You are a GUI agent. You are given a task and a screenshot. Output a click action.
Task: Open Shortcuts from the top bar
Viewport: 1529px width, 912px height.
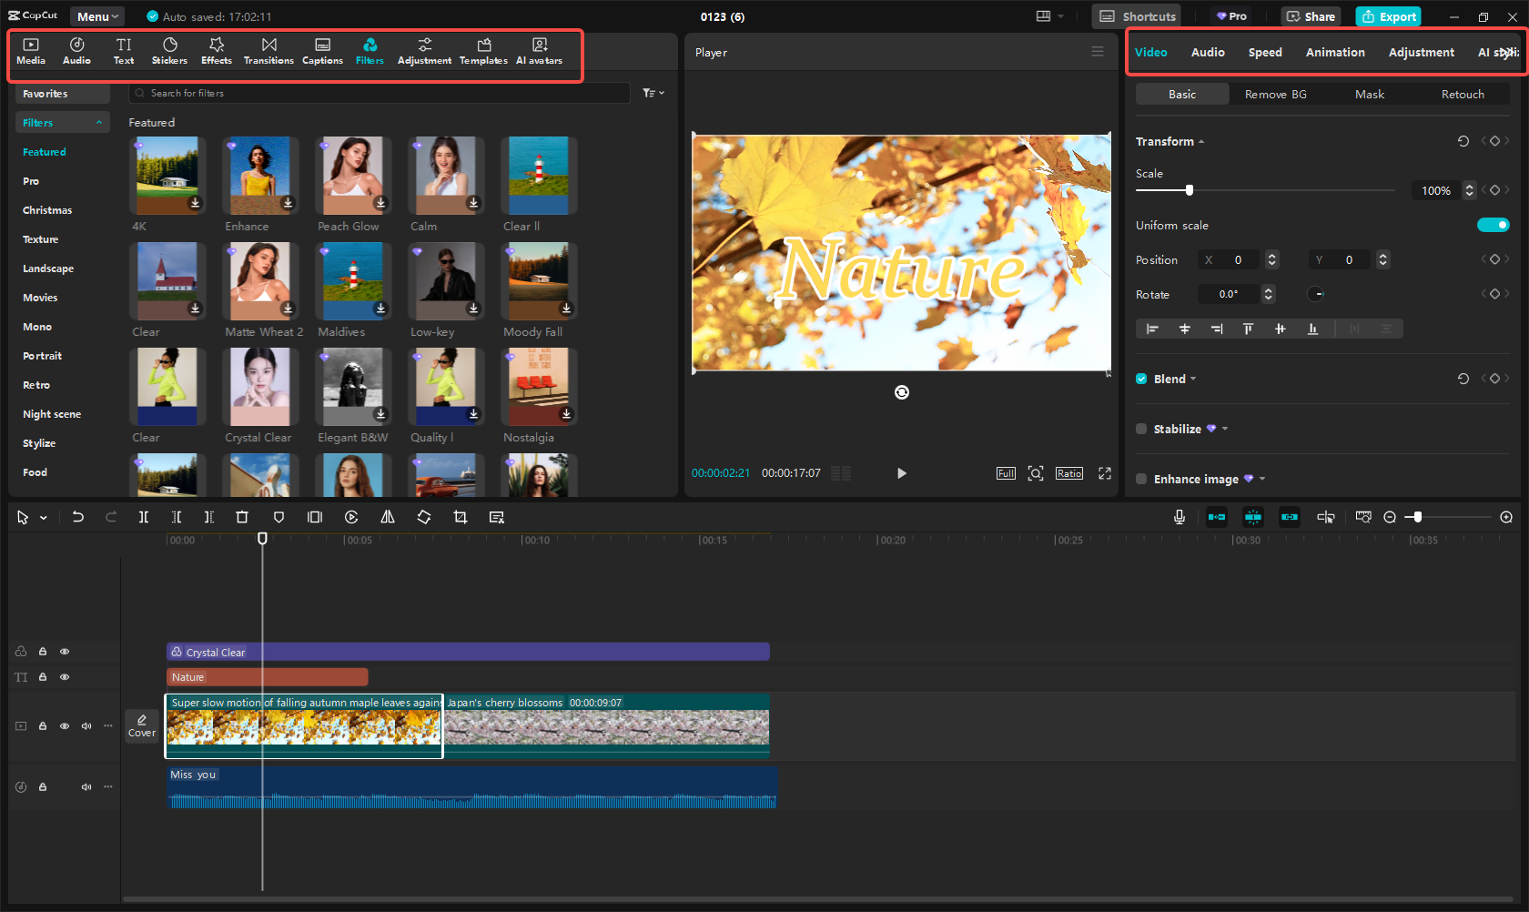click(1135, 15)
